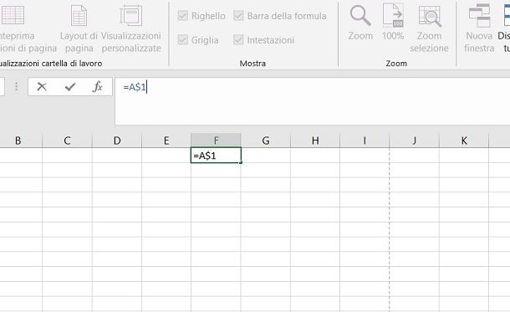The height and width of the screenshot is (312, 510).
Task: Reset zoom with the 100% icon
Action: click(393, 22)
